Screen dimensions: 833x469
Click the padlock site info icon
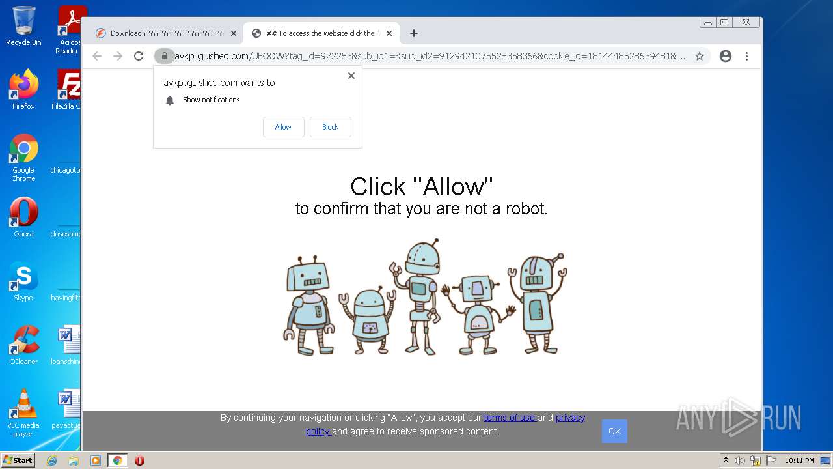(x=165, y=56)
